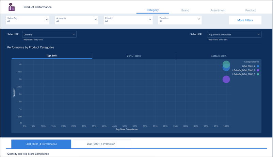Click the LSalesOrg2Cat_0002_2 legend label

(x=244, y=70)
